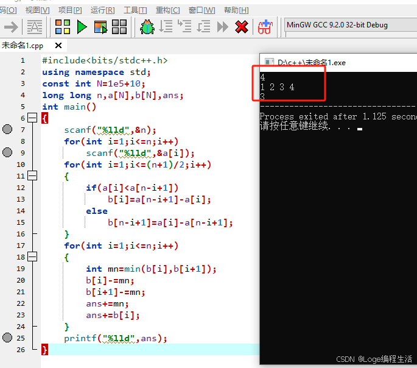The image size is (417, 368).
Task: Run the program with green play icon
Action: [x=82, y=27]
